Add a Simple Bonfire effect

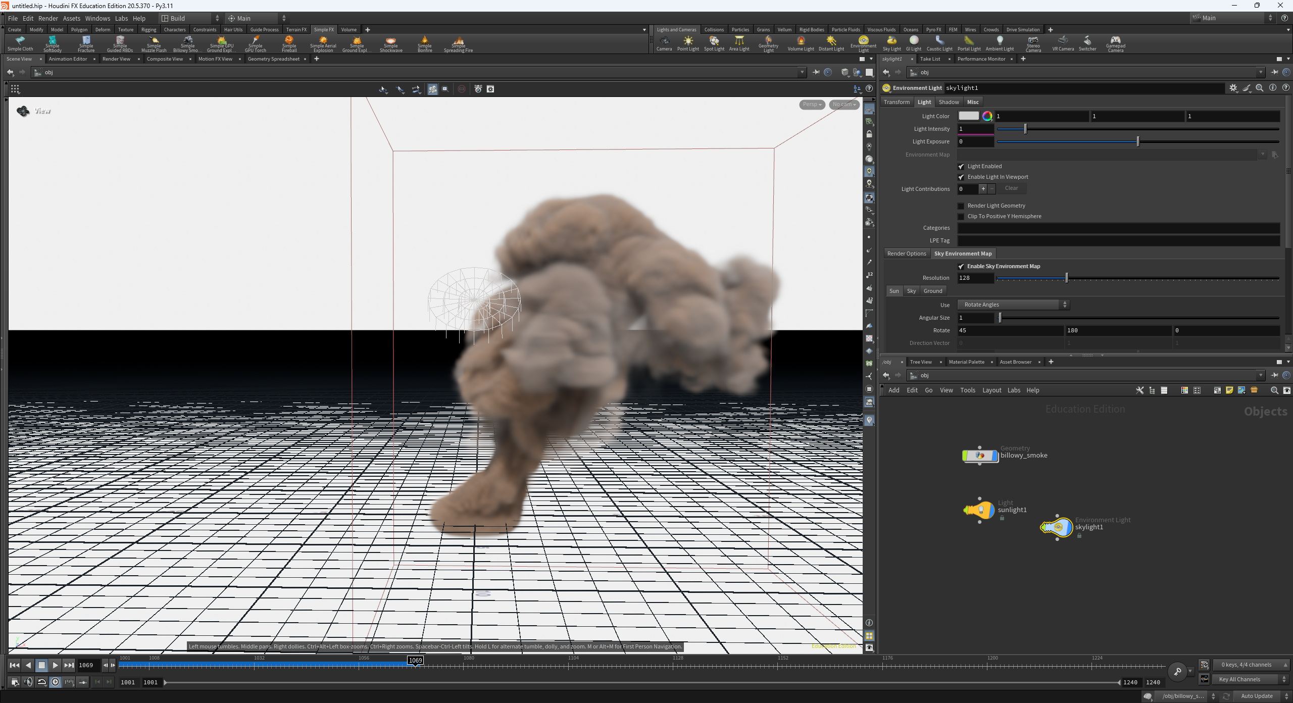(x=425, y=44)
